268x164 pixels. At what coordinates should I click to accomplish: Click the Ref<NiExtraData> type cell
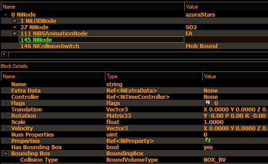pyautogui.click(x=132, y=91)
